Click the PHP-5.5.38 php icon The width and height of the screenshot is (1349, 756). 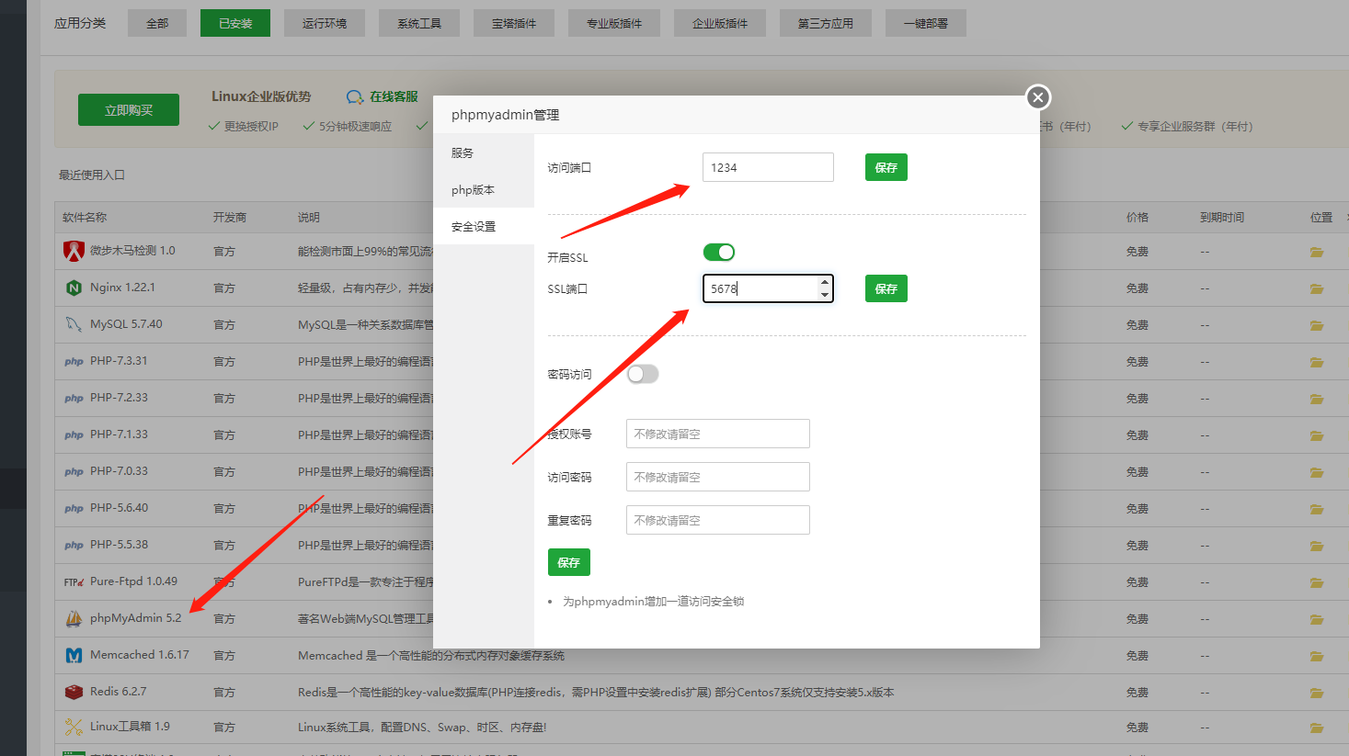(74, 545)
